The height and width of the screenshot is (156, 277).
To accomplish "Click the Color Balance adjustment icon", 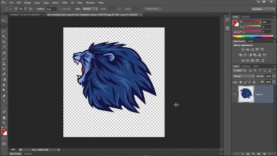I will [x=245, y=55].
